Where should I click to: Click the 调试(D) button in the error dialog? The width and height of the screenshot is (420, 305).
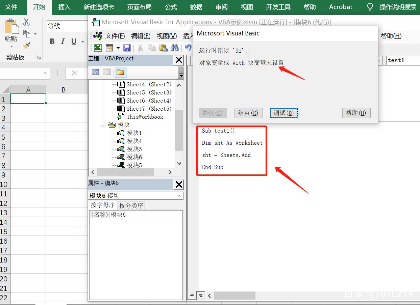click(284, 113)
